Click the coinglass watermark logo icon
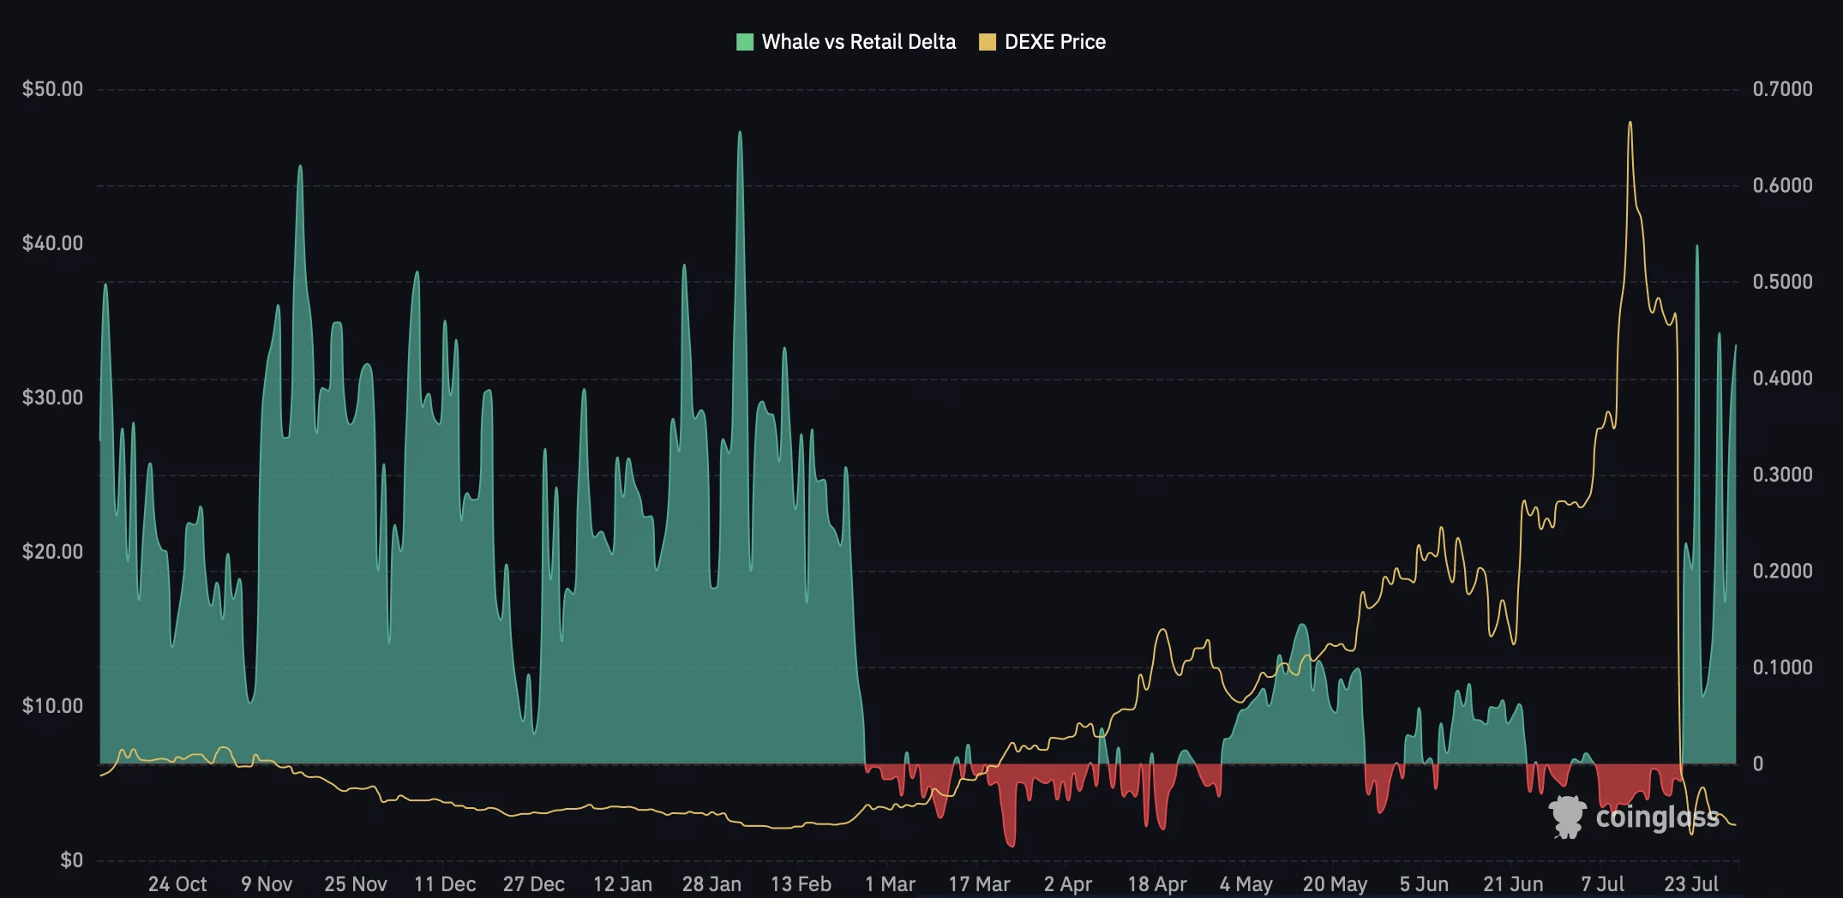 [1567, 817]
